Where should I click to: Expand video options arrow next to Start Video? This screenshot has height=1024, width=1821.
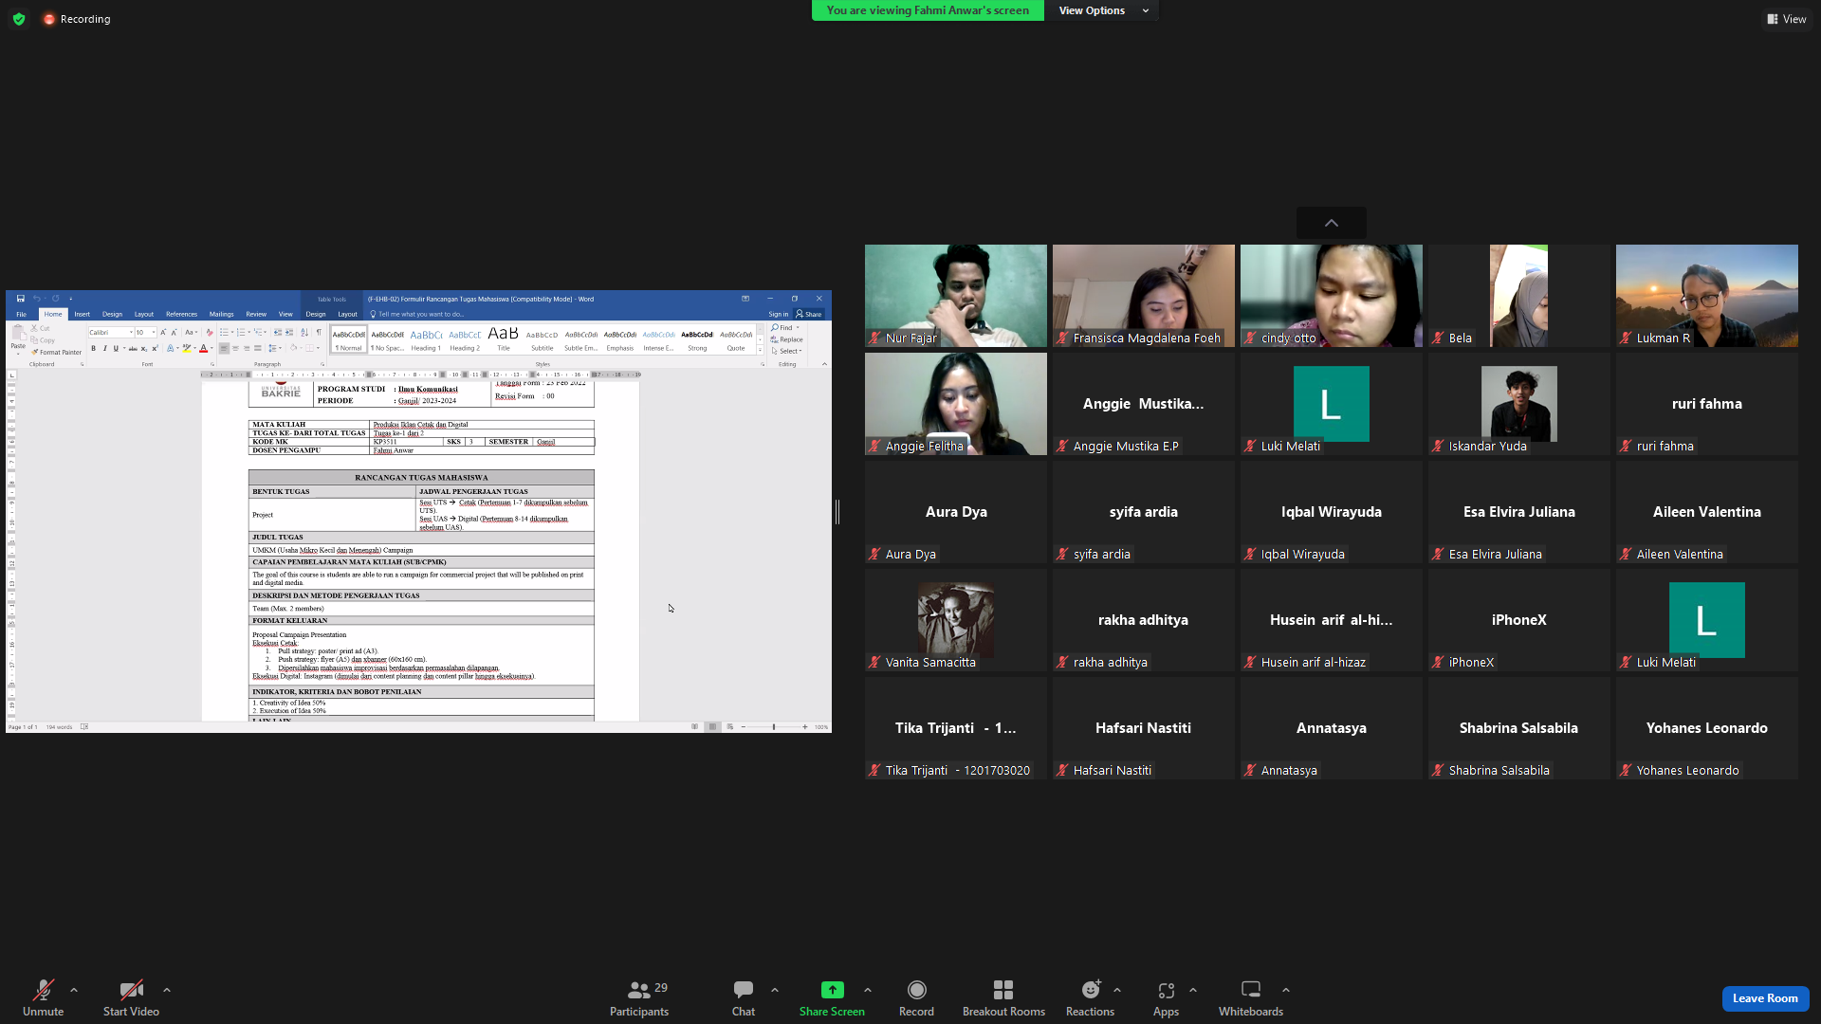pyautogui.click(x=167, y=990)
